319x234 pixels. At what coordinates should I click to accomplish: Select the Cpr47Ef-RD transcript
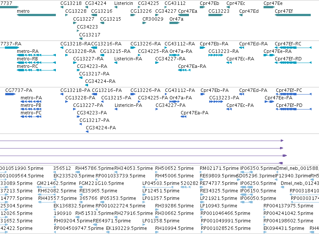pos(293,63)
